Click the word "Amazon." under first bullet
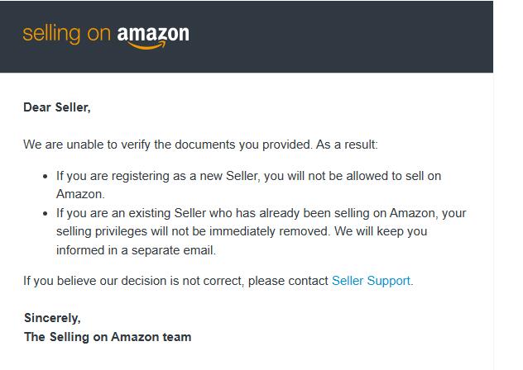The image size is (523, 370). 80,194
